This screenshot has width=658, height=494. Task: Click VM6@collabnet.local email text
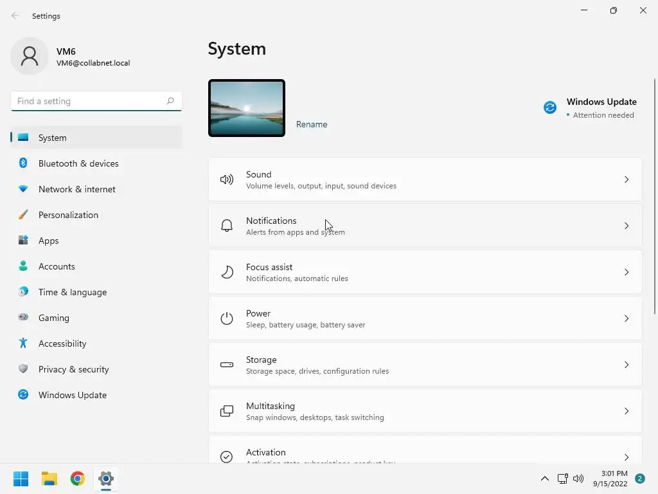coord(93,63)
